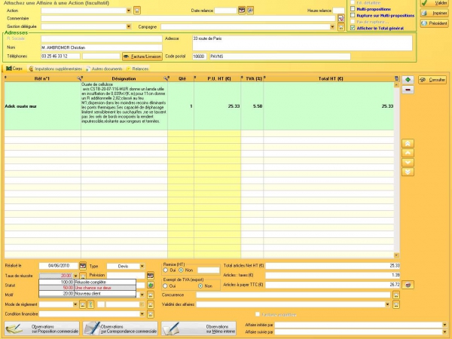The width and height of the screenshot is (452, 339).
Task: Choose Réussite complète in the list
Action: (87, 282)
